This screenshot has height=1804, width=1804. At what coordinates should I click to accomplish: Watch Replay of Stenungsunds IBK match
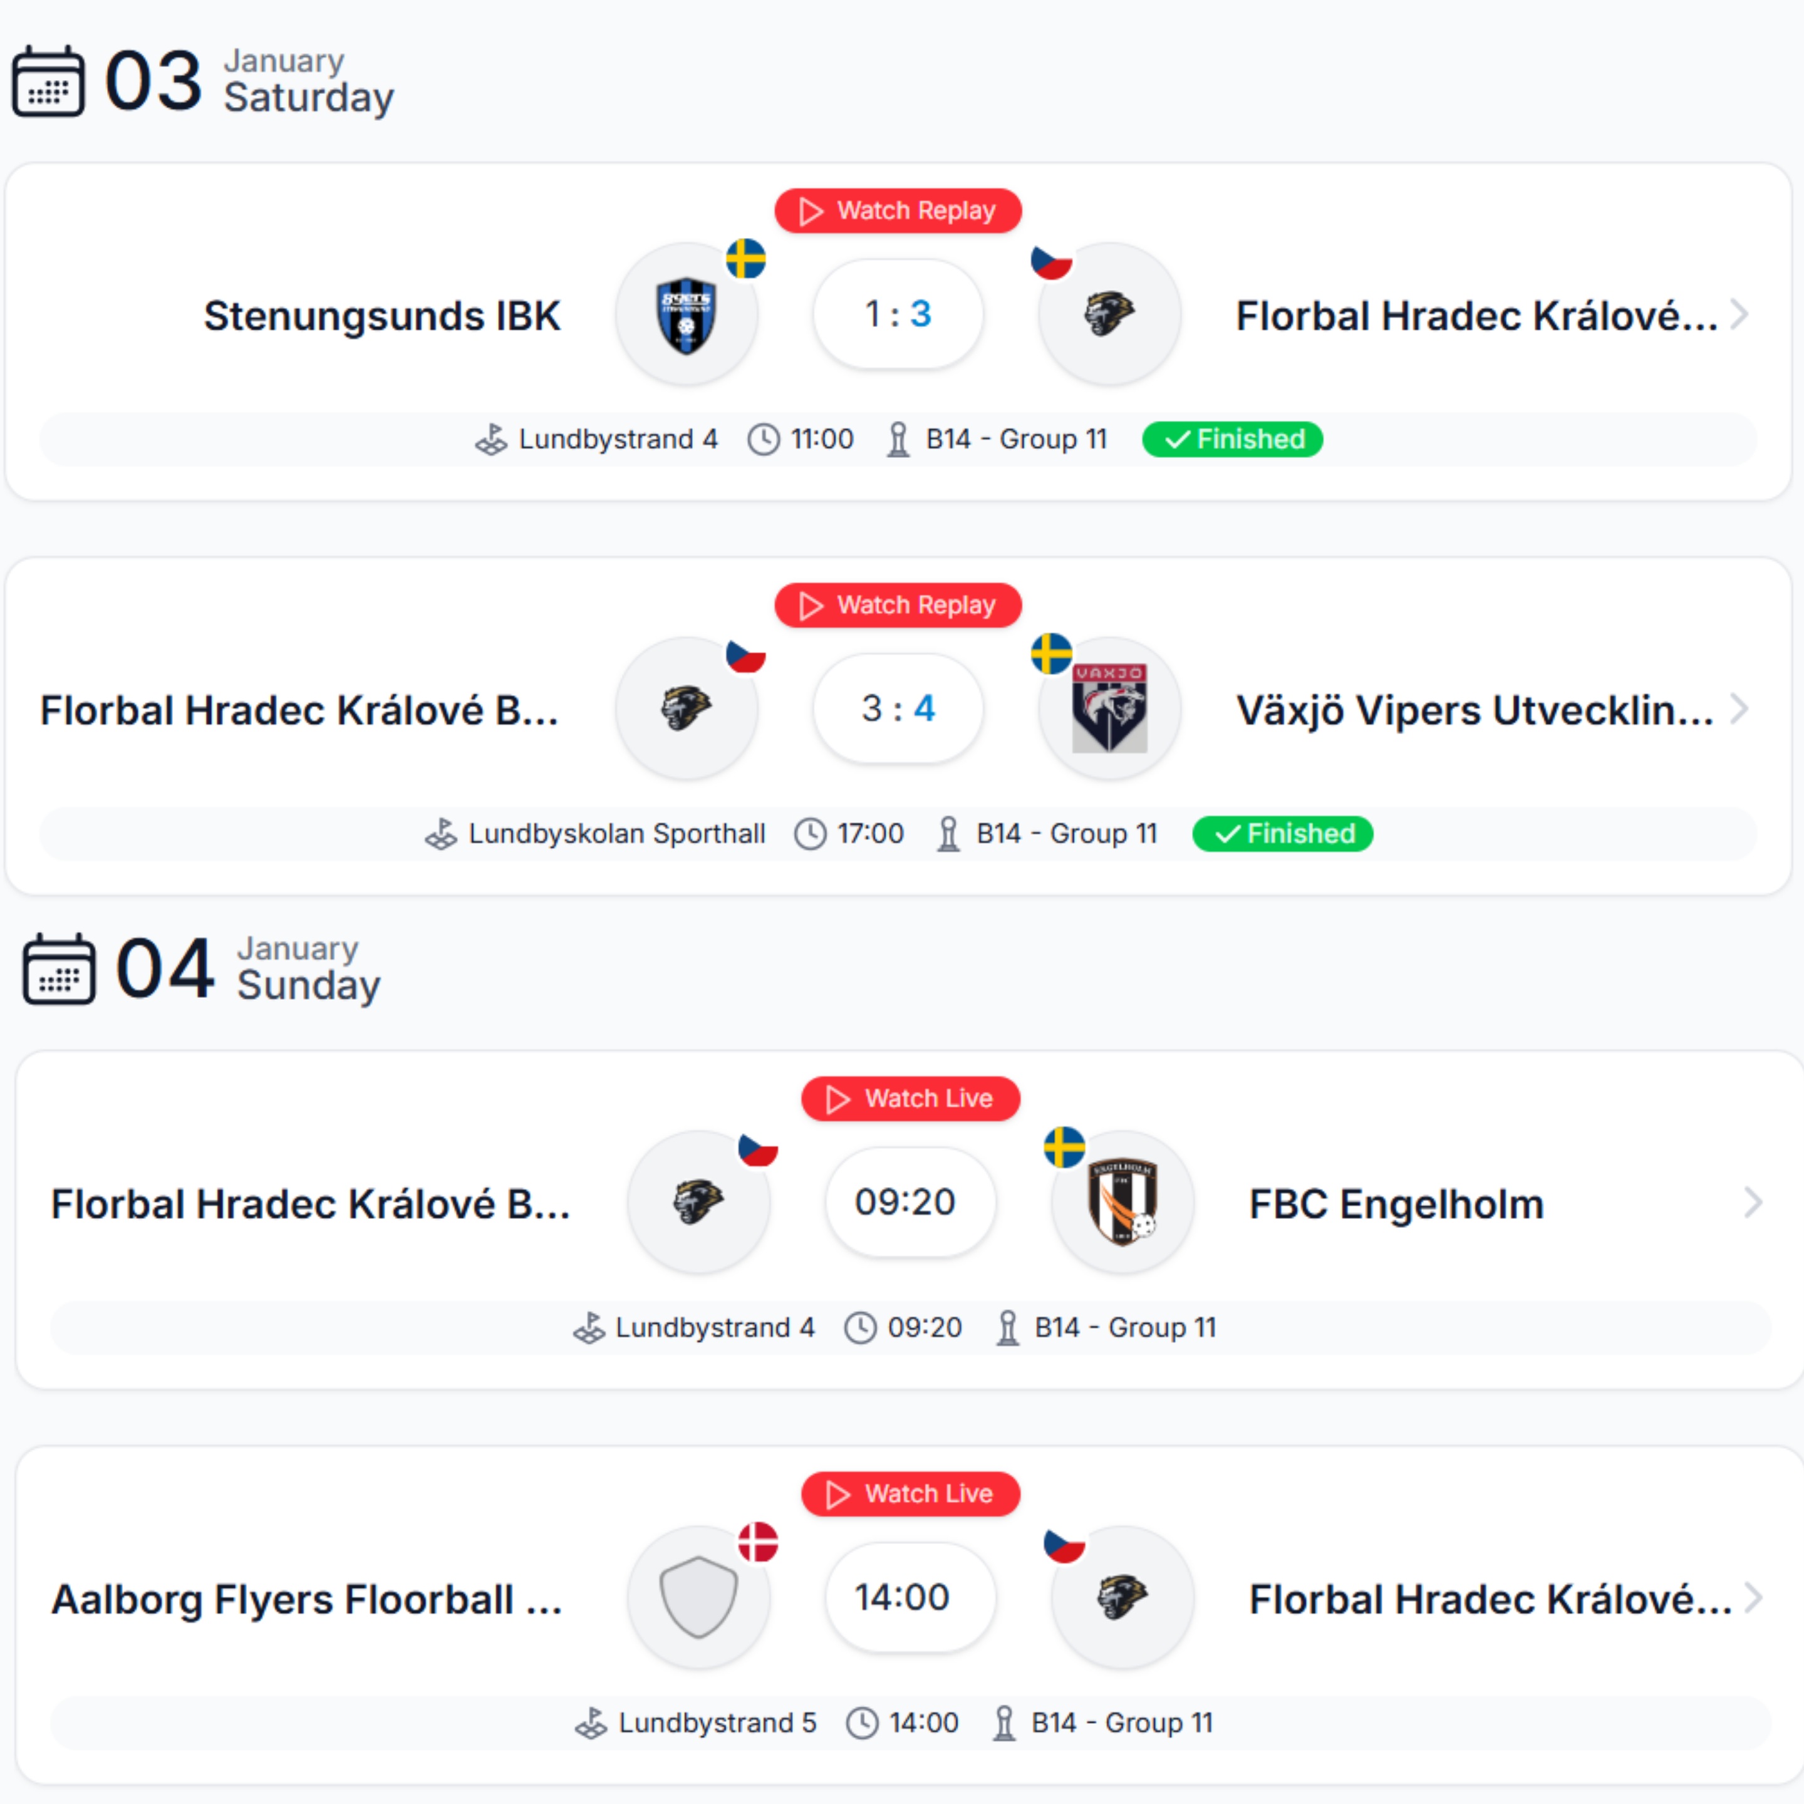coord(898,211)
